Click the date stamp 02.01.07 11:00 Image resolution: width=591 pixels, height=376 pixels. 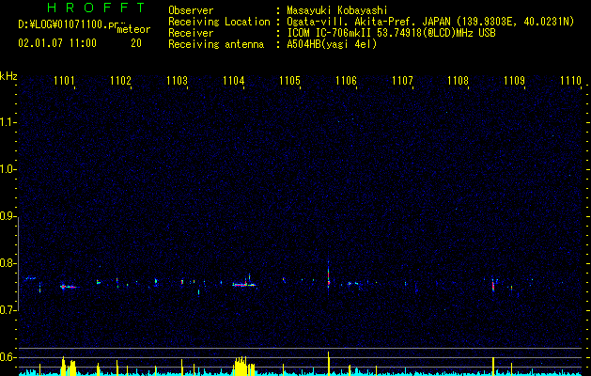[57, 43]
